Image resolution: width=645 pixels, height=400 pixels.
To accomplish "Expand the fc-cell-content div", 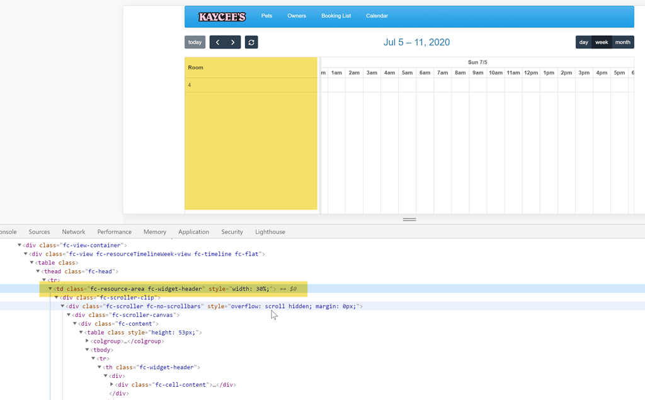I will coord(111,384).
